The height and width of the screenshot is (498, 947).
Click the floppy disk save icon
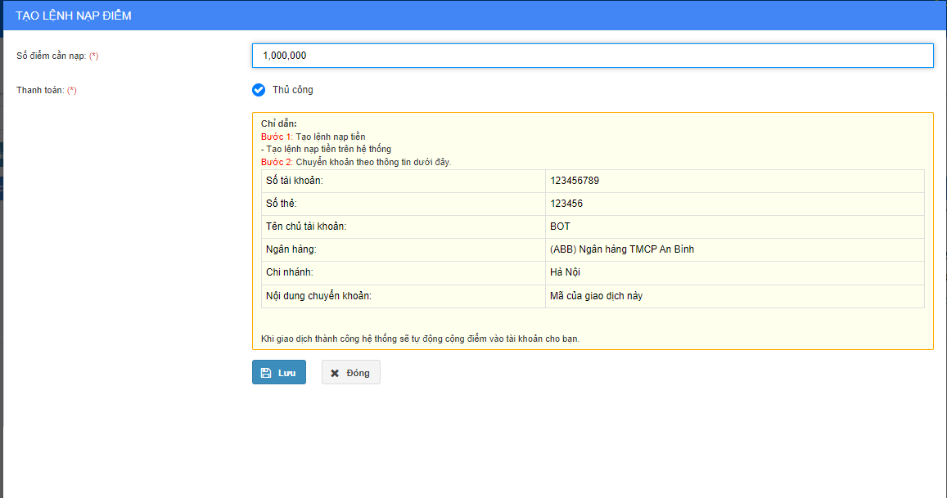[266, 373]
